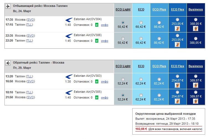
Task: Click seat icon under 253,05 € for OV304
Action: [x=177, y=29]
